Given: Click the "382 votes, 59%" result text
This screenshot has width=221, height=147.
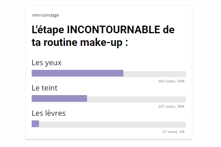Looking at the screenshot, I should click(171, 81).
